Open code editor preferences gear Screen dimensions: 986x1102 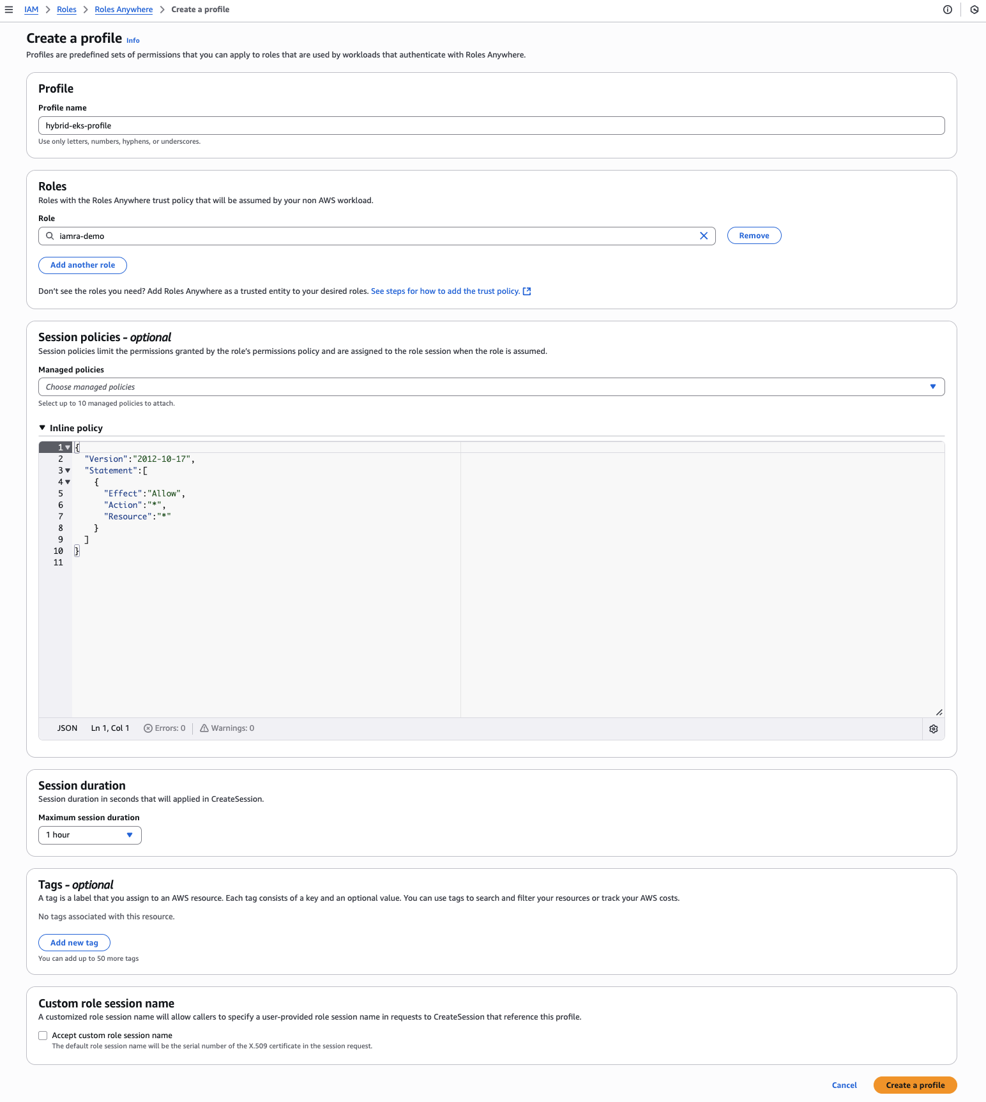(x=933, y=729)
